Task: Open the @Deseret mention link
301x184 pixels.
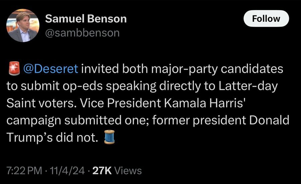Action: [50, 69]
